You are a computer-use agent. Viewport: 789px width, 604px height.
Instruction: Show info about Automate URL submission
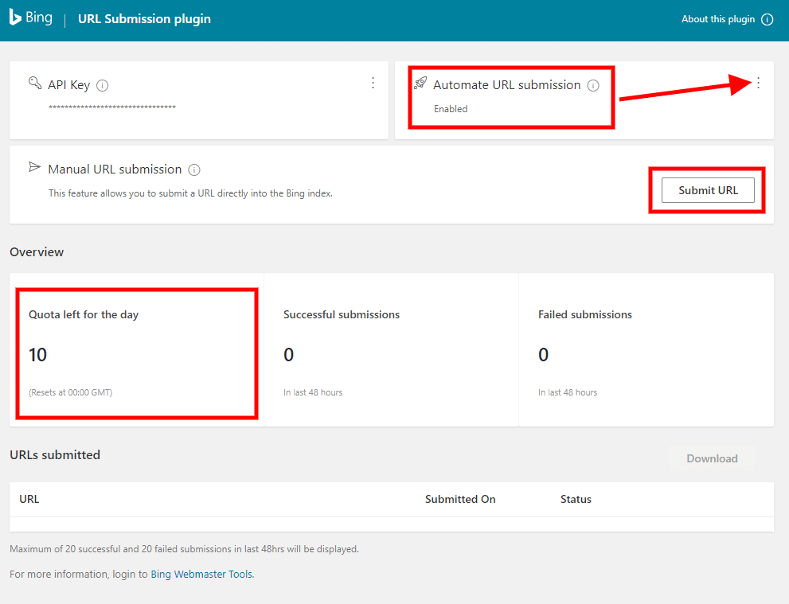593,85
